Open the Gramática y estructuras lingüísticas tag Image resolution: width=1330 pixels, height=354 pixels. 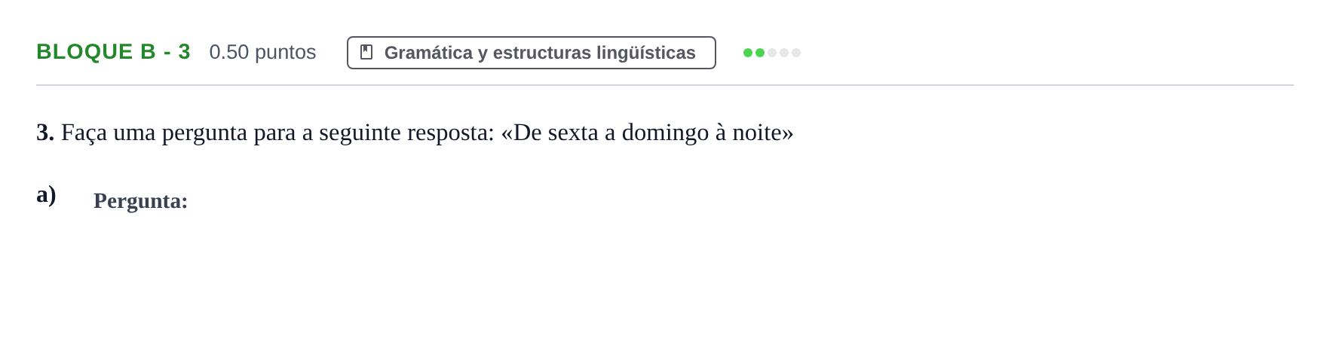click(532, 53)
